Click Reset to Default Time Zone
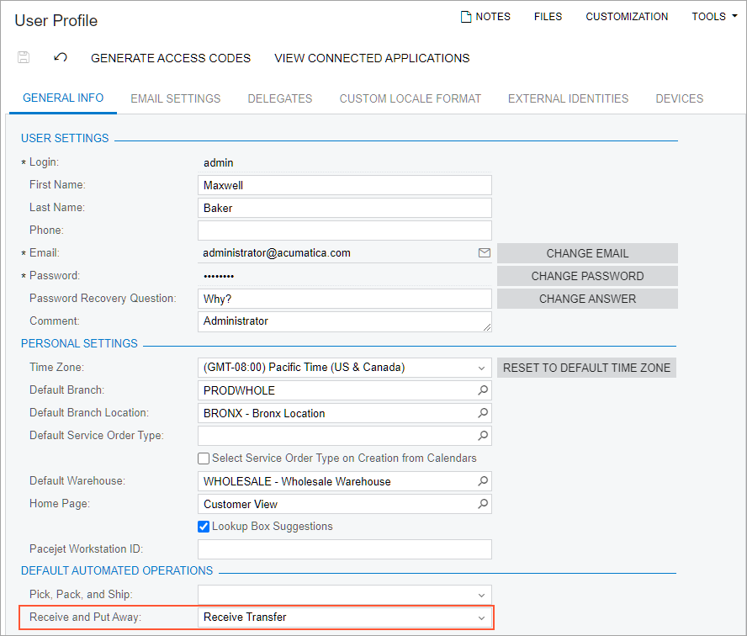The height and width of the screenshot is (636, 747). tap(586, 368)
